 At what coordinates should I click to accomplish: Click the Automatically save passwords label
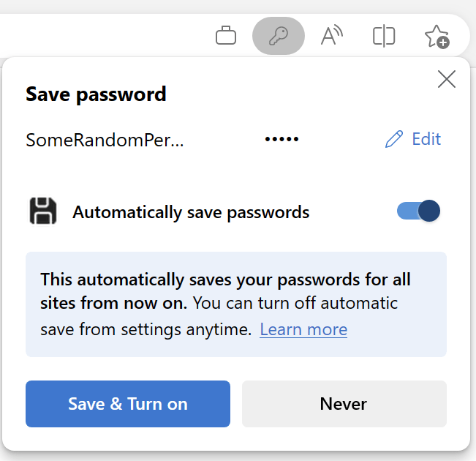191,212
